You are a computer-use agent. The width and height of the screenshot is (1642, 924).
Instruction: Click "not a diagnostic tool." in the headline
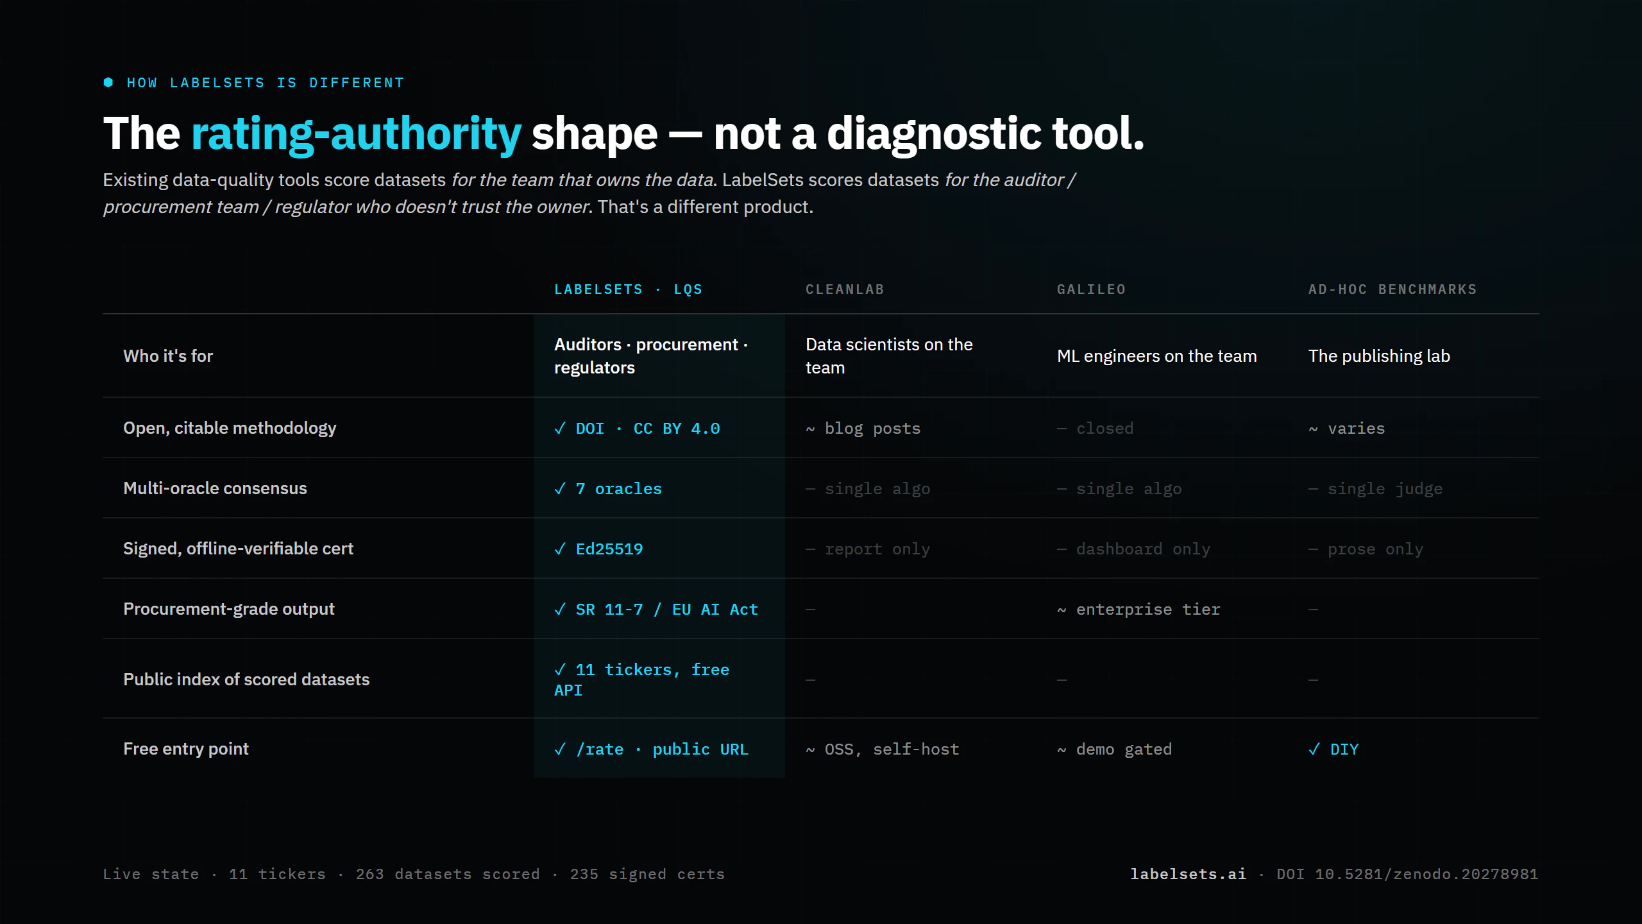(x=929, y=133)
